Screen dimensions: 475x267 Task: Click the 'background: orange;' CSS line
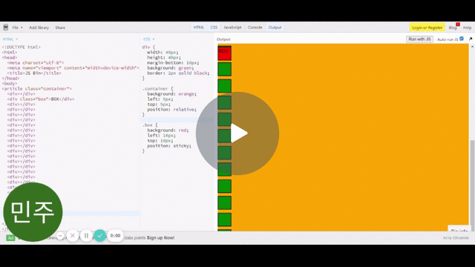(171, 94)
